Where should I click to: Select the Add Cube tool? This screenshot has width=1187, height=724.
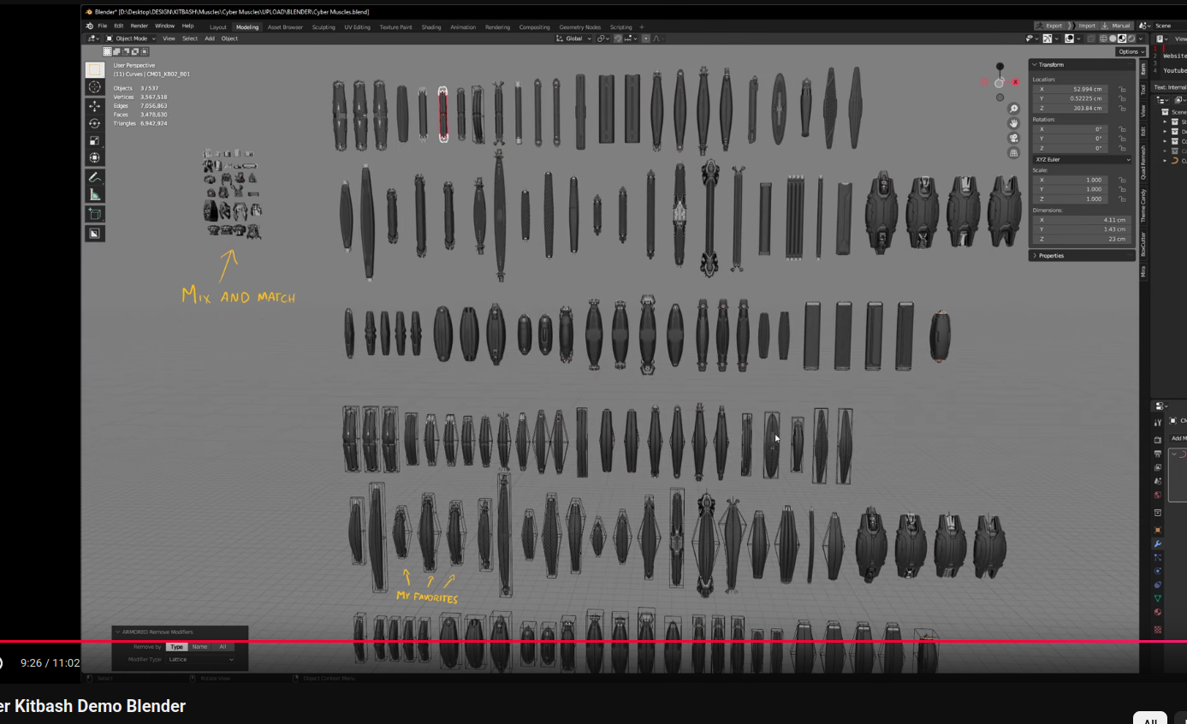point(94,214)
